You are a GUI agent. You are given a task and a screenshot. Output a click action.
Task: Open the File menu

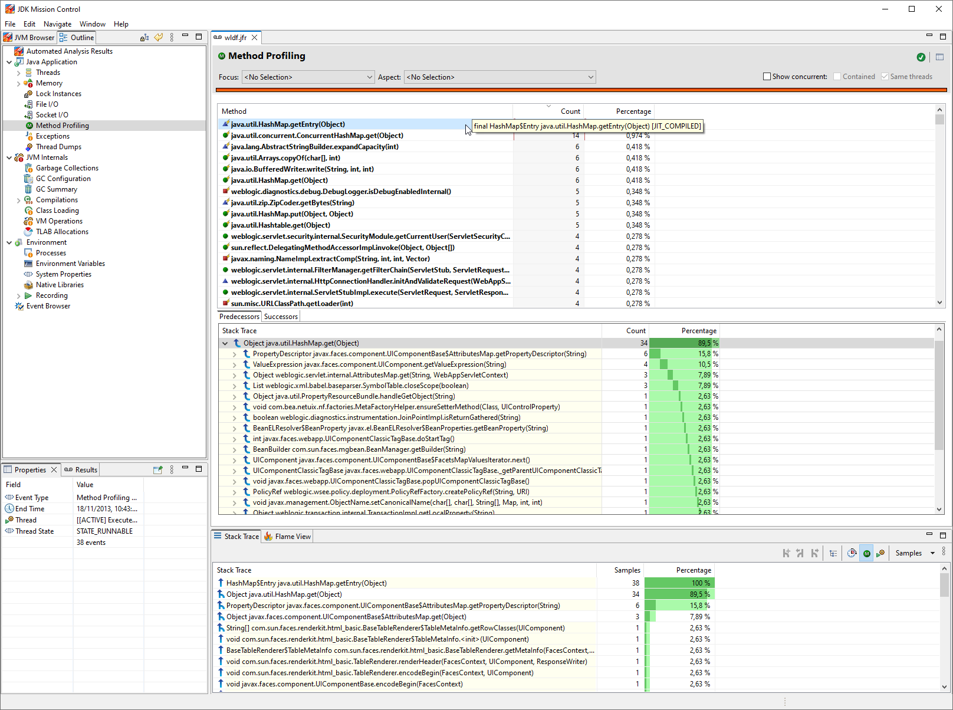(x=10, y=24)
